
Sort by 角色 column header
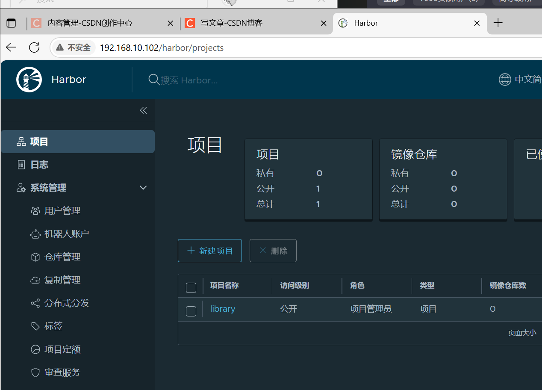click(x=357, y=285)
